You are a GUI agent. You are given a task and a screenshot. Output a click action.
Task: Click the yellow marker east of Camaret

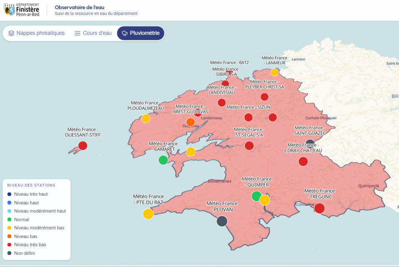point(191,152)
